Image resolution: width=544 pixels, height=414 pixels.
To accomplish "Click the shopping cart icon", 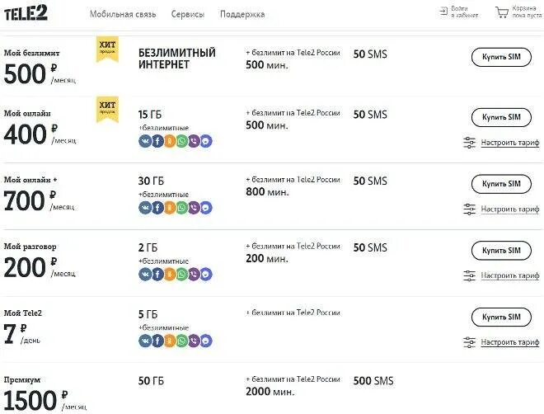I will pyautogui.click(x=502, y=13).
